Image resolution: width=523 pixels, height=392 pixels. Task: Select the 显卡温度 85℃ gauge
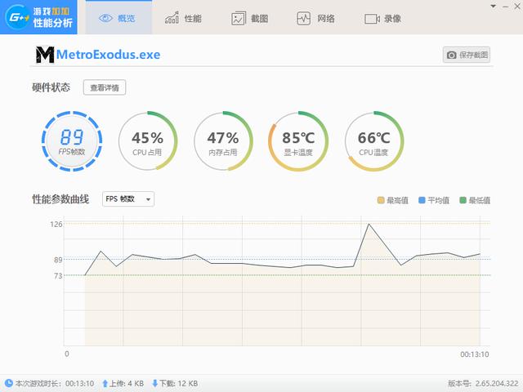(298, 141)
